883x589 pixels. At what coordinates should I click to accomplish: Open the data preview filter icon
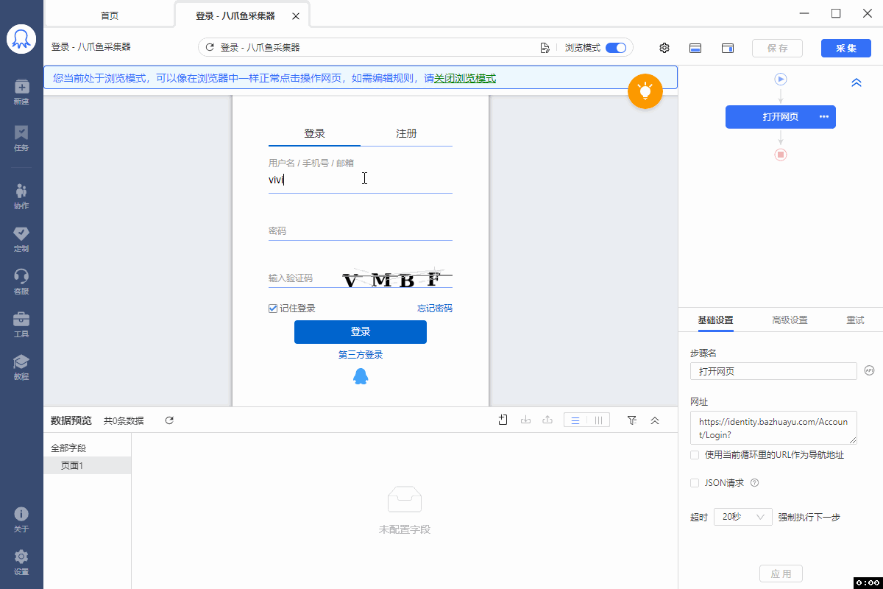point(631,420)
